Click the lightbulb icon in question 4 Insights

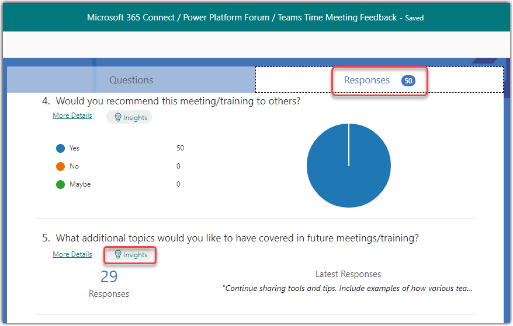[x=118, y=117]
